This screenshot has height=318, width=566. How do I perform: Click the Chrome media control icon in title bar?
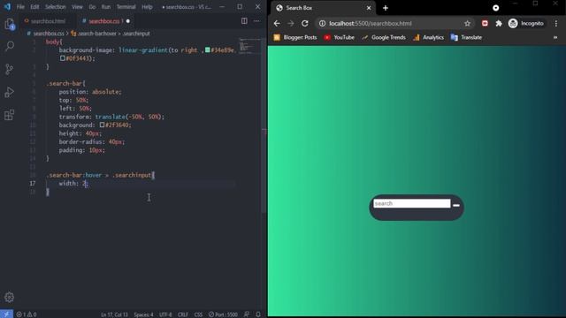(x=495, y=8)
